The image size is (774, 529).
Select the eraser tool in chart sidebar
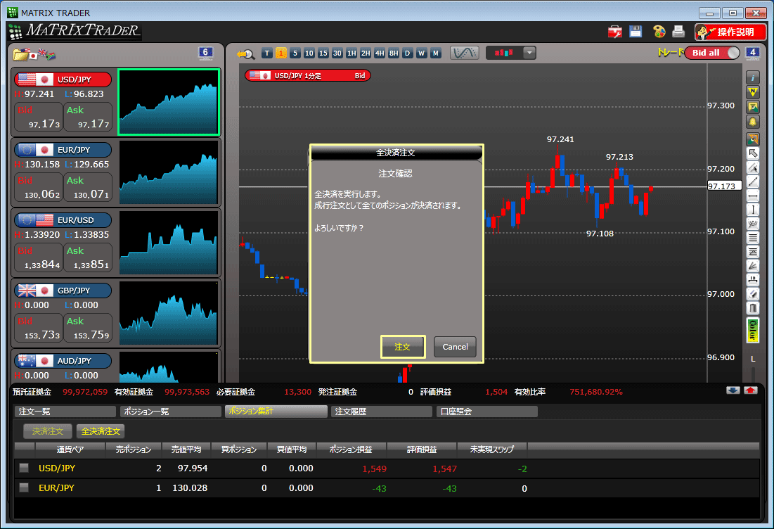coord(753,294)
